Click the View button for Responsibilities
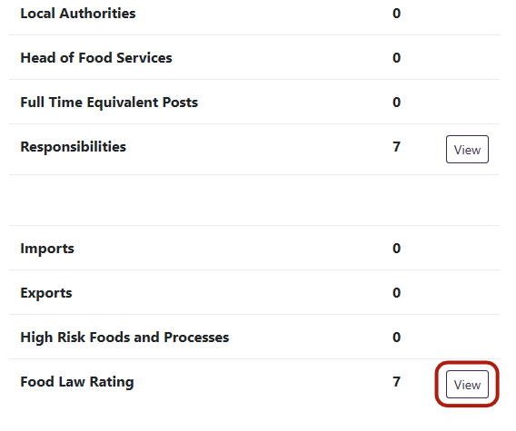The height and width of the screenshot is (431, 516). click(467, 149)
